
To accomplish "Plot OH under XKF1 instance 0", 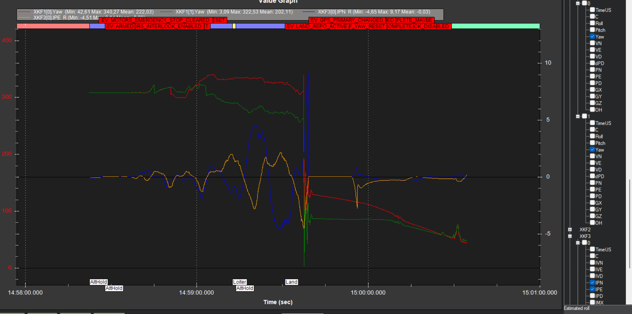I will (592, 110).
